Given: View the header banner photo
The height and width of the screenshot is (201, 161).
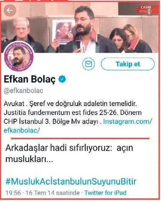Looking at the screenshot, I should [80, 27].
